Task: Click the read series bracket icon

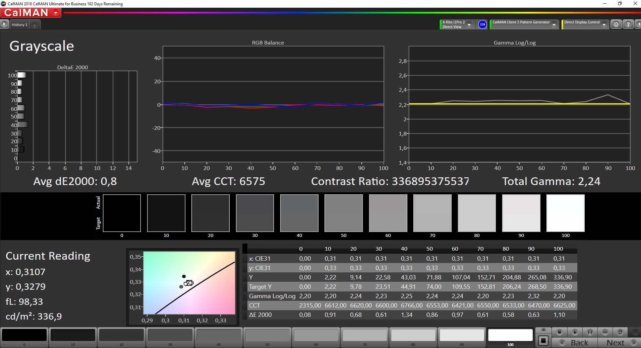Action: tap(590, 332)
